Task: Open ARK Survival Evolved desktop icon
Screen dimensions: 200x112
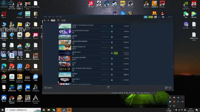Action: click(x=35, y=99)
